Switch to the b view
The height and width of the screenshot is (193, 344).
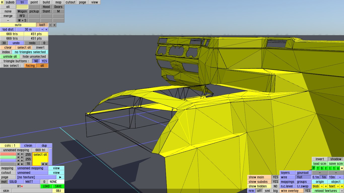pyautogui.click(x=322, y=168)
